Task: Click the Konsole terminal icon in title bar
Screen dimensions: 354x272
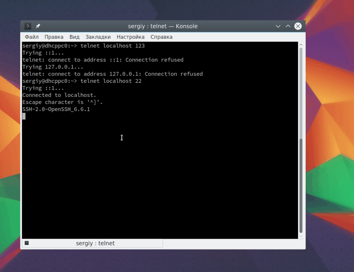Action: tap(28, 26)
